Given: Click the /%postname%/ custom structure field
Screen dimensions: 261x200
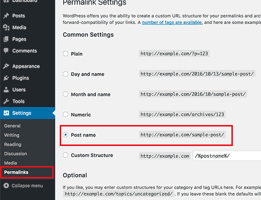Looking at the screenshot, I should coord(227,156).
